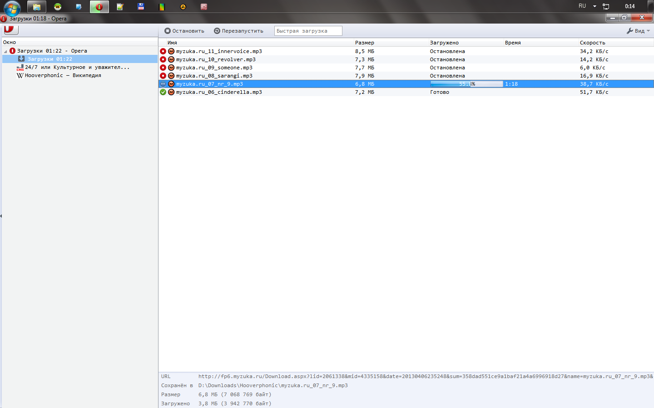The width and height of the screenshot is (654, 408).
Task: Click the RU language indicator in tray
Action: [x=582, y=6]
